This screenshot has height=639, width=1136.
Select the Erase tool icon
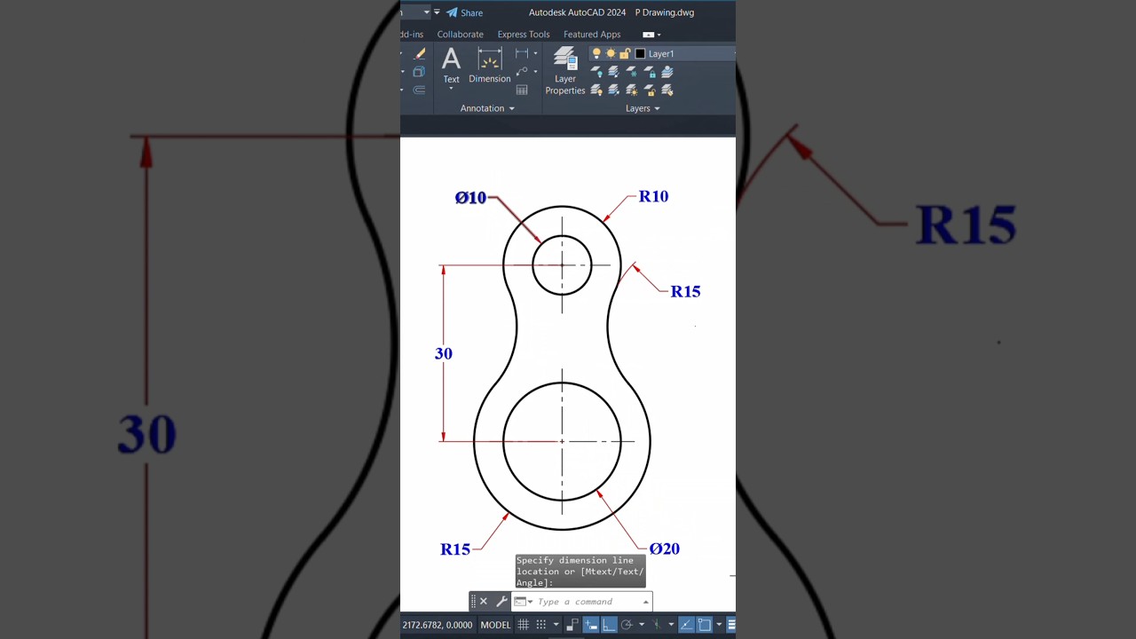[x=420, y=53]
